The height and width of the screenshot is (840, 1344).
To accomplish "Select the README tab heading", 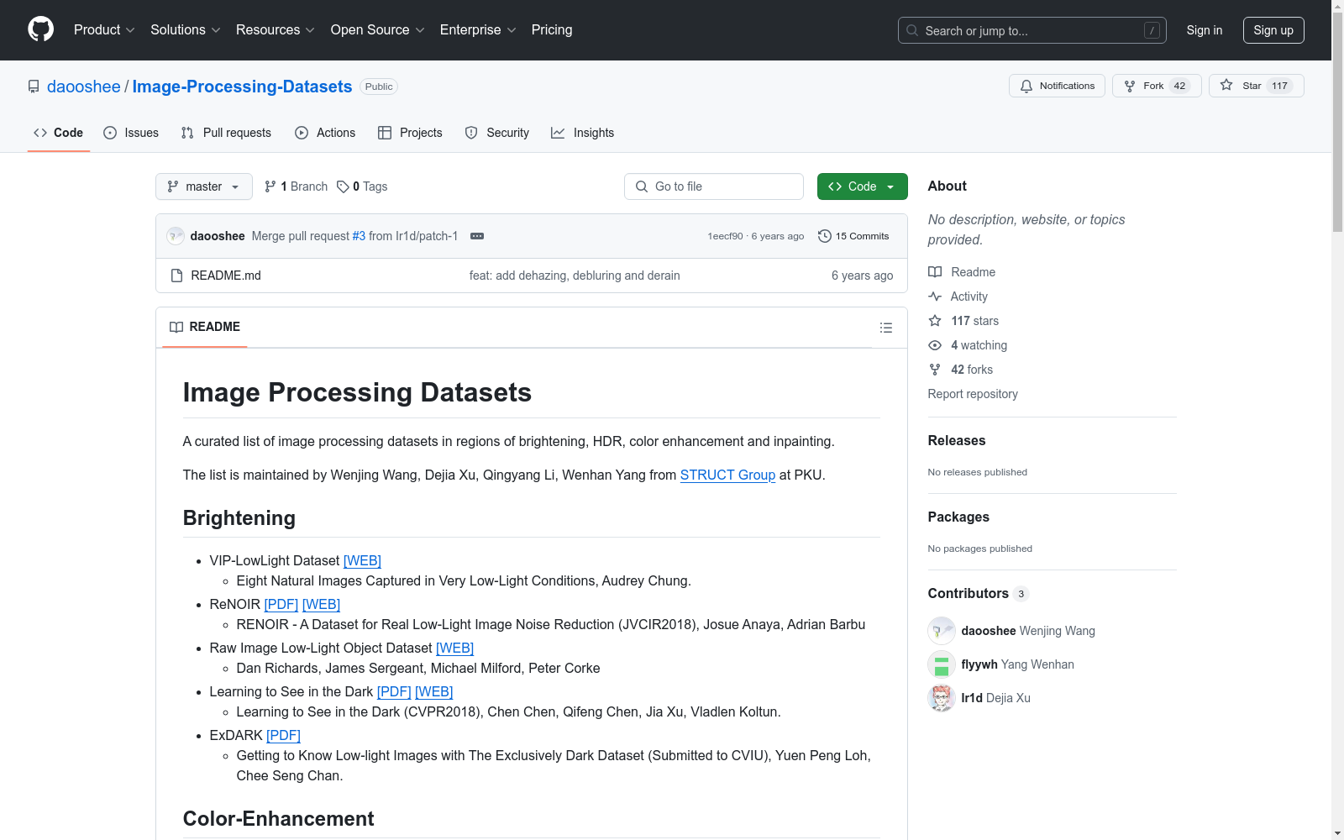I will (x=205, y=327).
